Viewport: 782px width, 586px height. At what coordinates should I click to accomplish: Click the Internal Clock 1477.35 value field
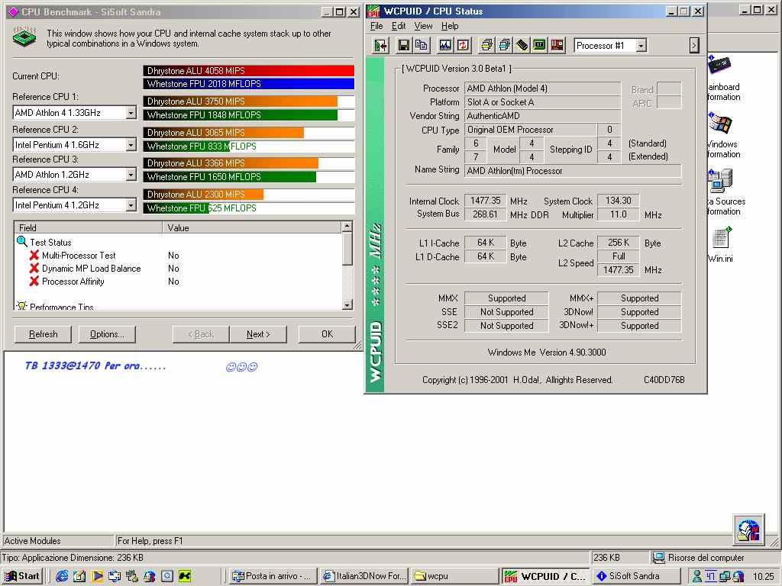(x=485, y=201)
